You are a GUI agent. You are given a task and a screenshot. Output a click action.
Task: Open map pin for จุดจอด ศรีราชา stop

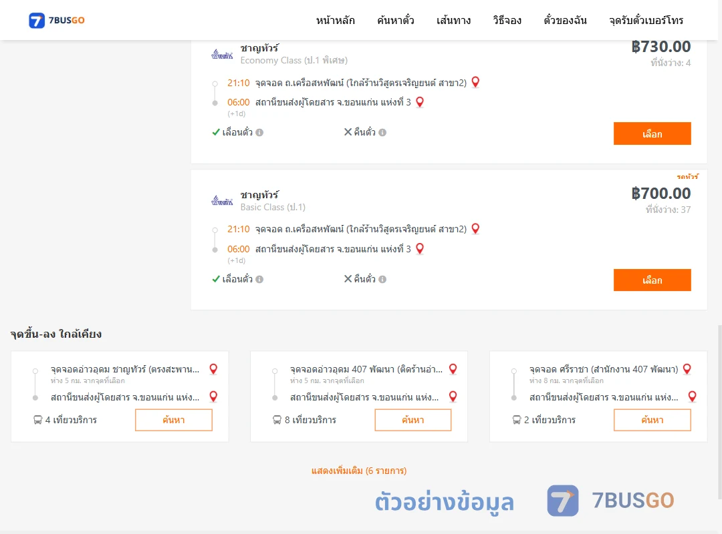(687, 369)
